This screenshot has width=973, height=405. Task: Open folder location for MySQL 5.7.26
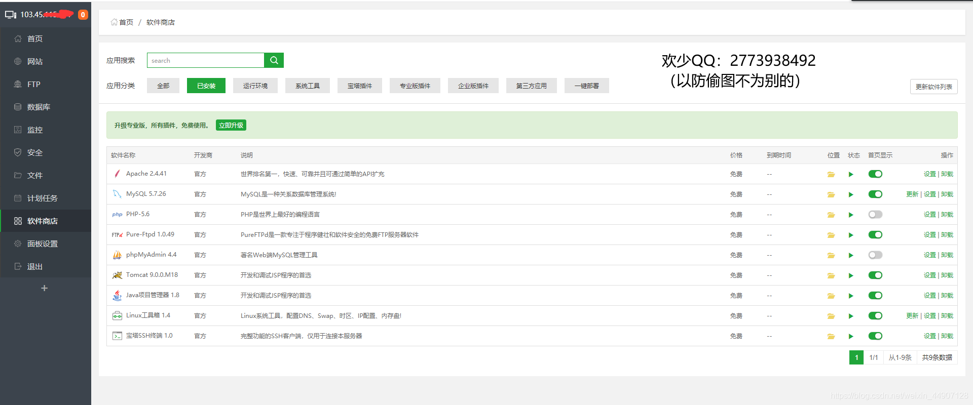pyautogui.click(x=831, y=194)
